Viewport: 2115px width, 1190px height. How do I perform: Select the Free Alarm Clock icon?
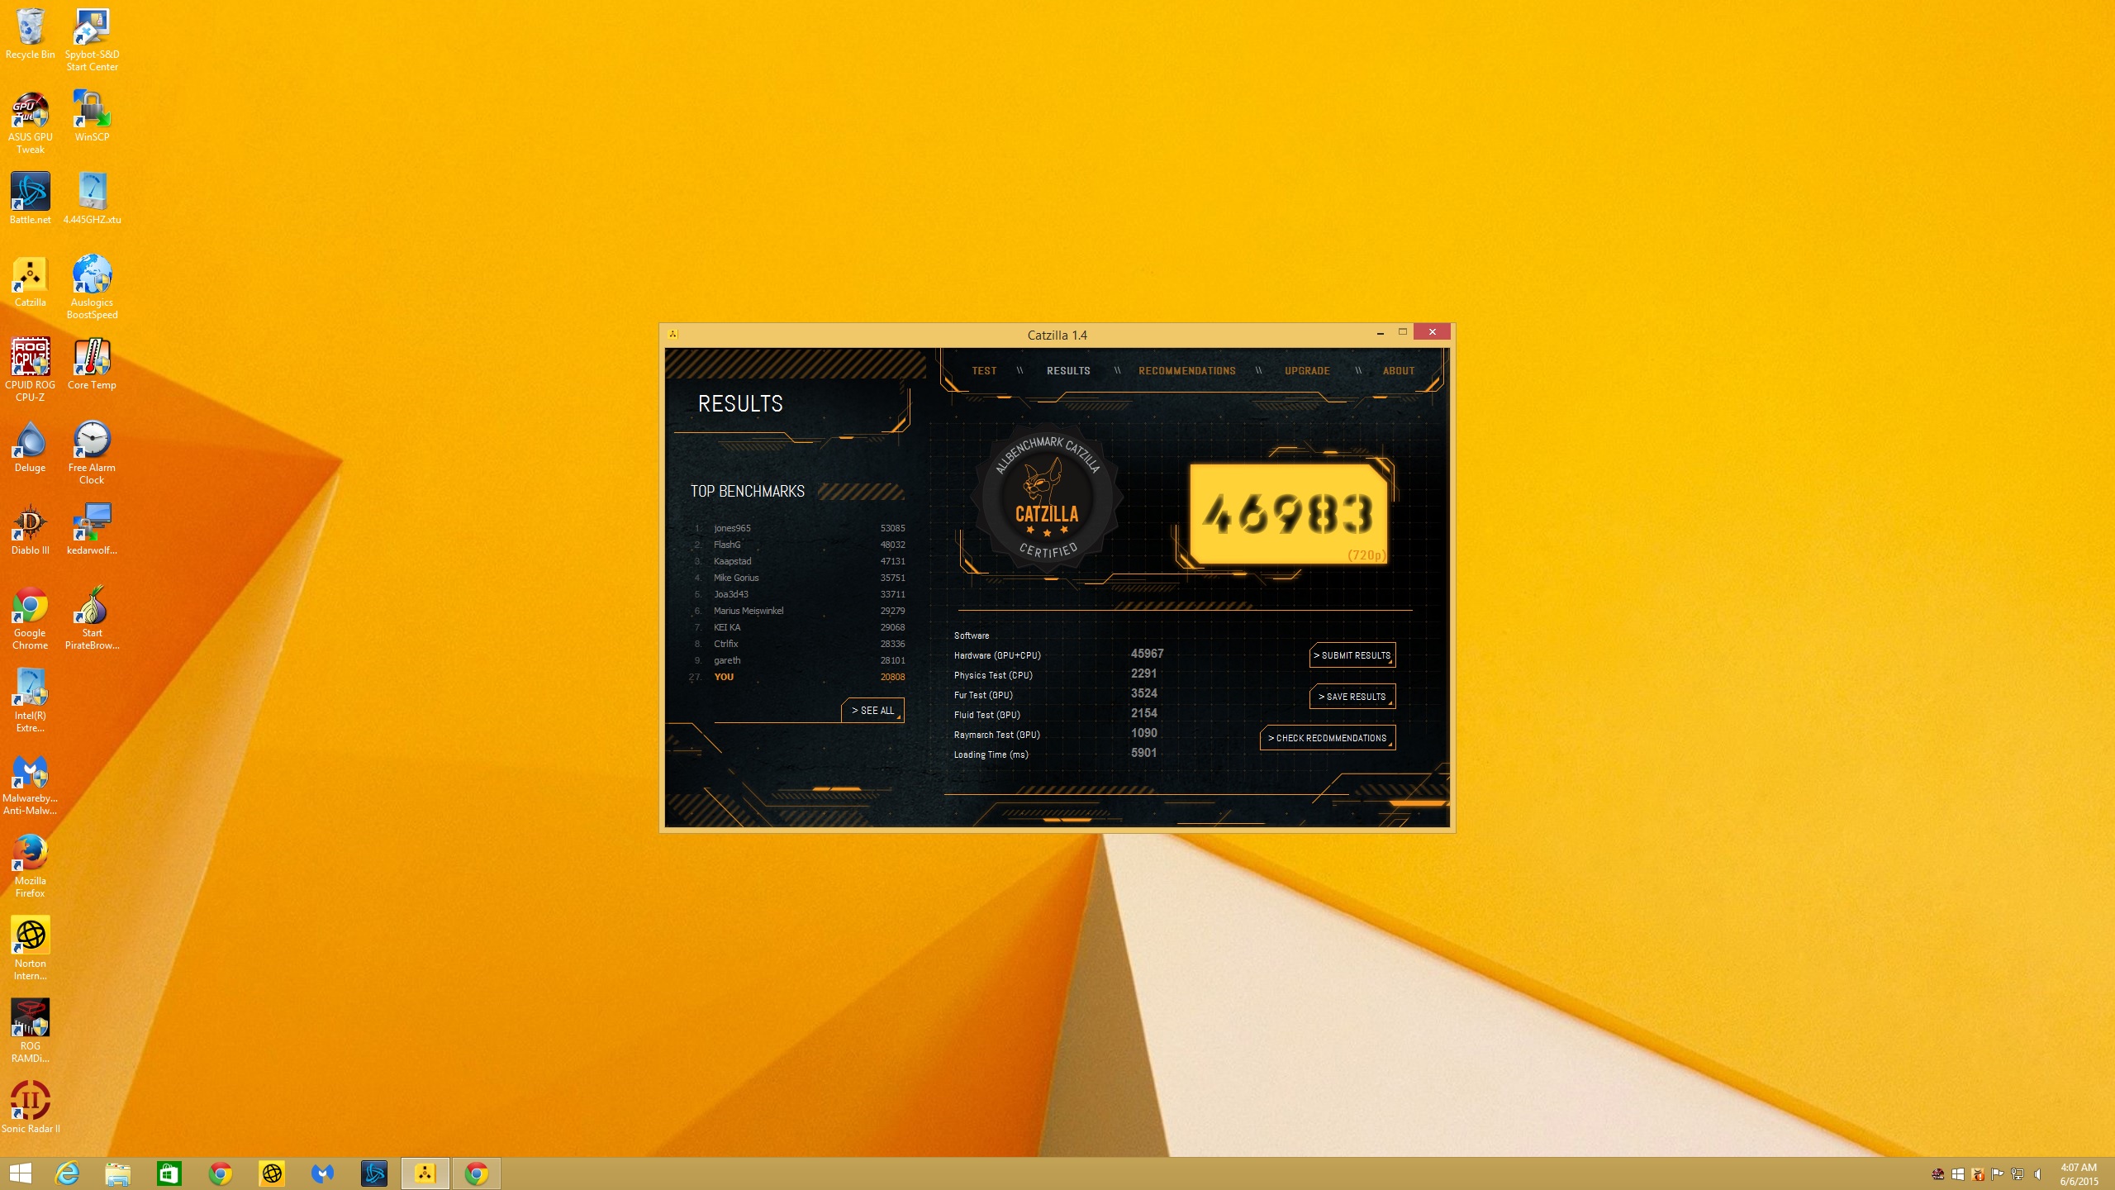(92, 453)
